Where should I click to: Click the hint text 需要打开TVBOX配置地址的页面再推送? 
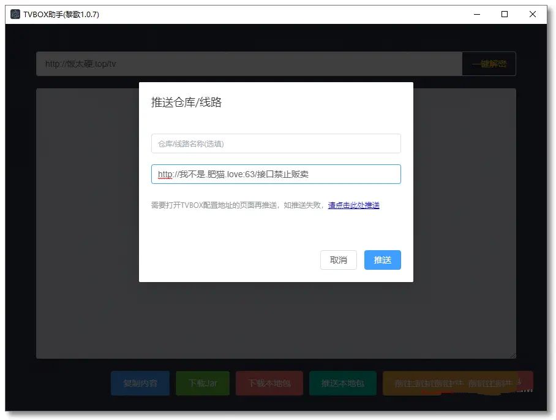pos(214,205)
